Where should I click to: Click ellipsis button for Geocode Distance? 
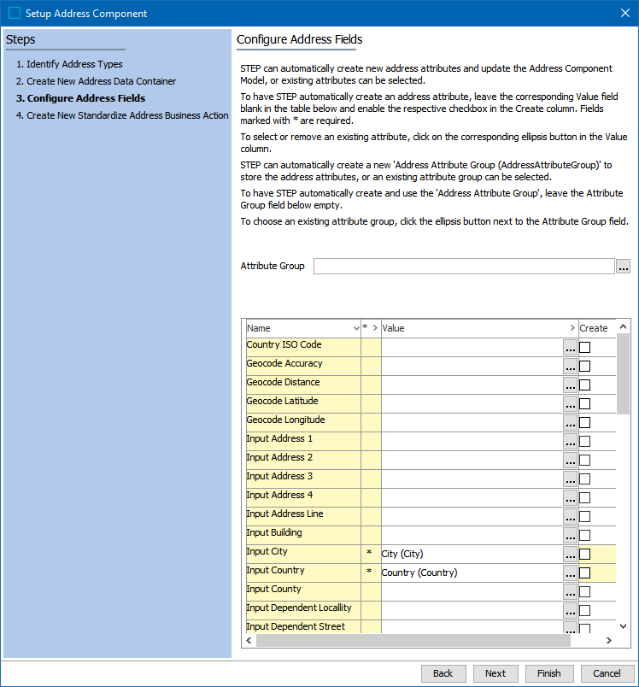pyautogui.click(x=571, y=385)
